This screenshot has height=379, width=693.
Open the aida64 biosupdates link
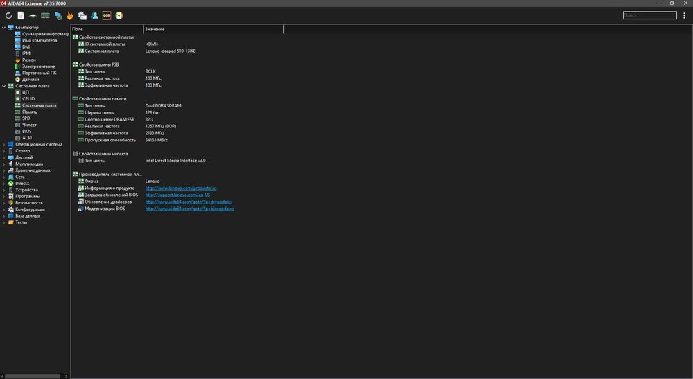tap(190, 209)
